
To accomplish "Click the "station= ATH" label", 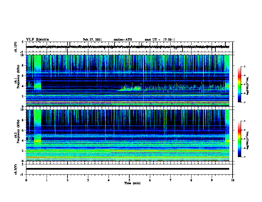I will point(123,40).
